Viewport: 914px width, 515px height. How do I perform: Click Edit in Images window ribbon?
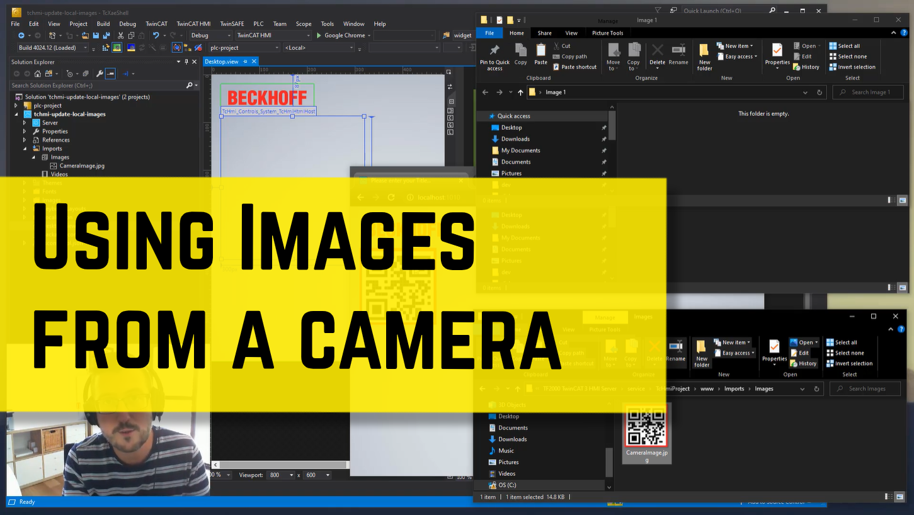799,353
